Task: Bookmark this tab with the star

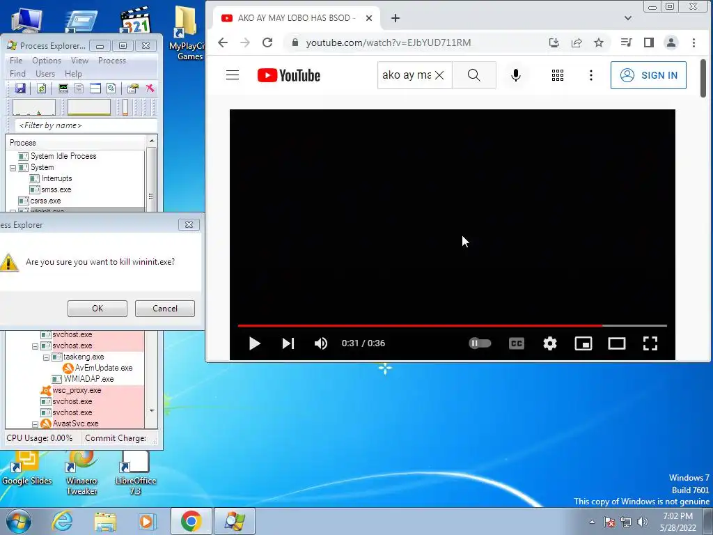Action: [599, 42]
